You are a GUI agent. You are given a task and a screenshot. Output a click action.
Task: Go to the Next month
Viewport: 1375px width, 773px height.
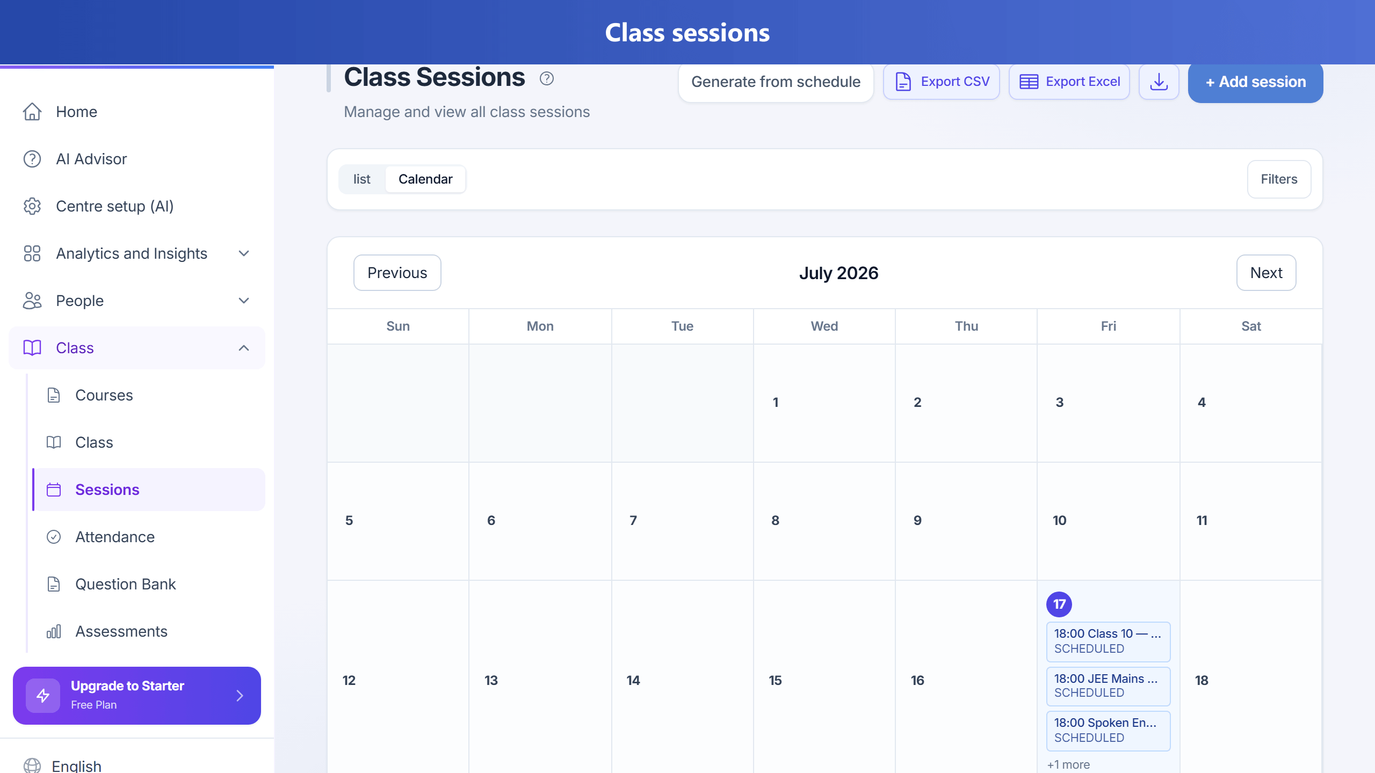coord(1267,273)
